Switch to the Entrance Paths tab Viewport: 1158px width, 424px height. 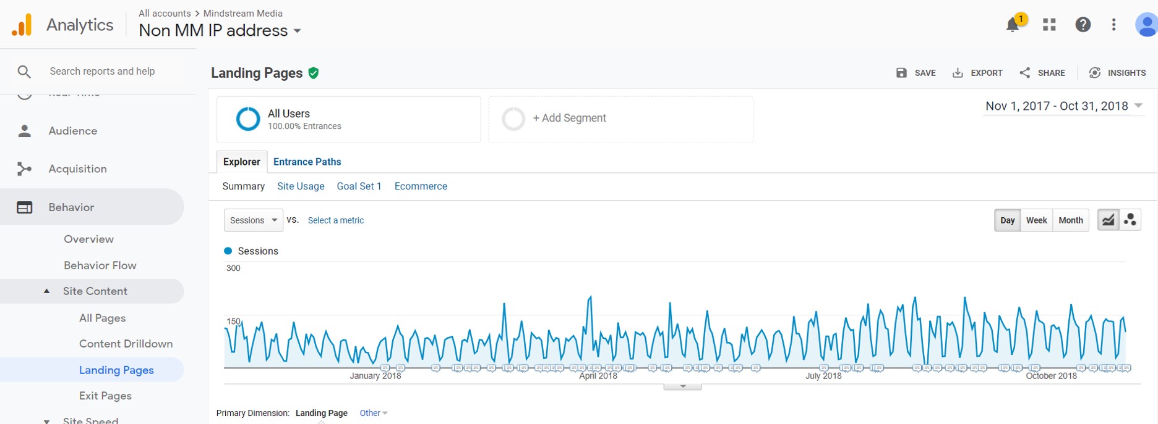[307, 162]
